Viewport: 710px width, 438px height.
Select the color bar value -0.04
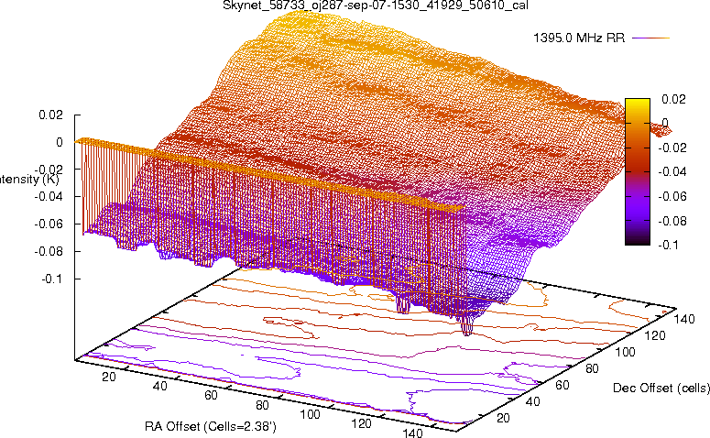coord(672,171)
